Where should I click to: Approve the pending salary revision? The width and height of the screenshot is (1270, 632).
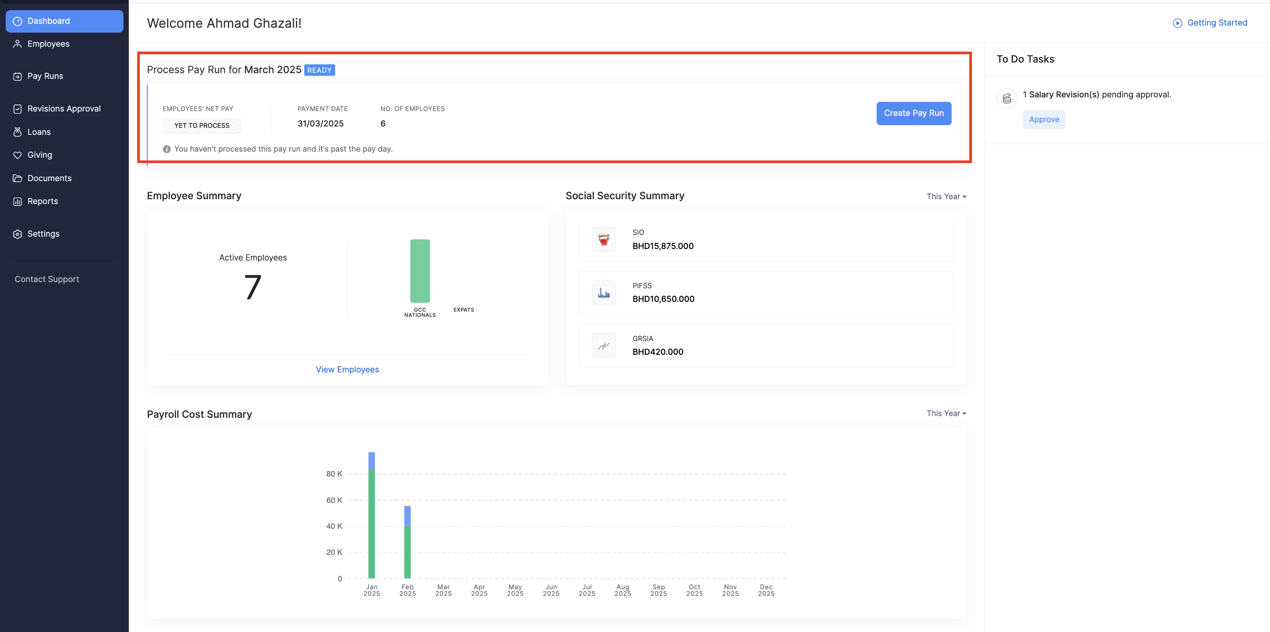(x=1044, y=120)
